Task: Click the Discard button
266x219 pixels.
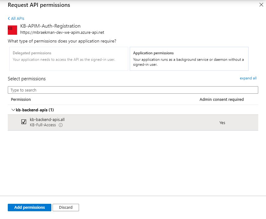Action: click(x=66, y=208)
